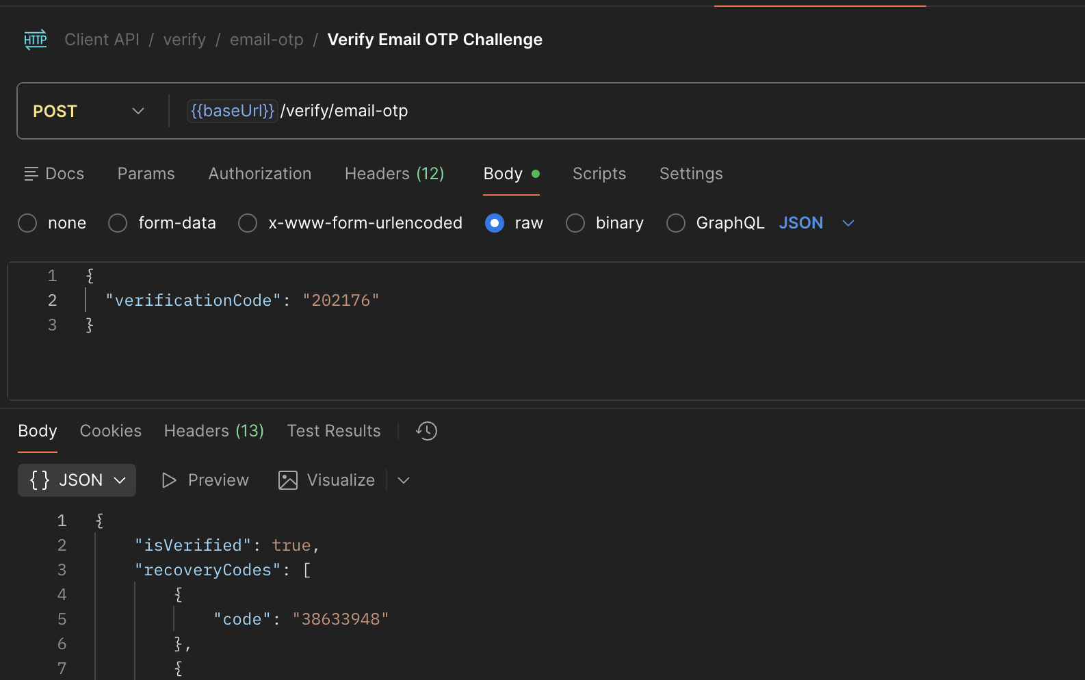Go to the Settings tab
The image size is (1085, 680).
[691, 174]
